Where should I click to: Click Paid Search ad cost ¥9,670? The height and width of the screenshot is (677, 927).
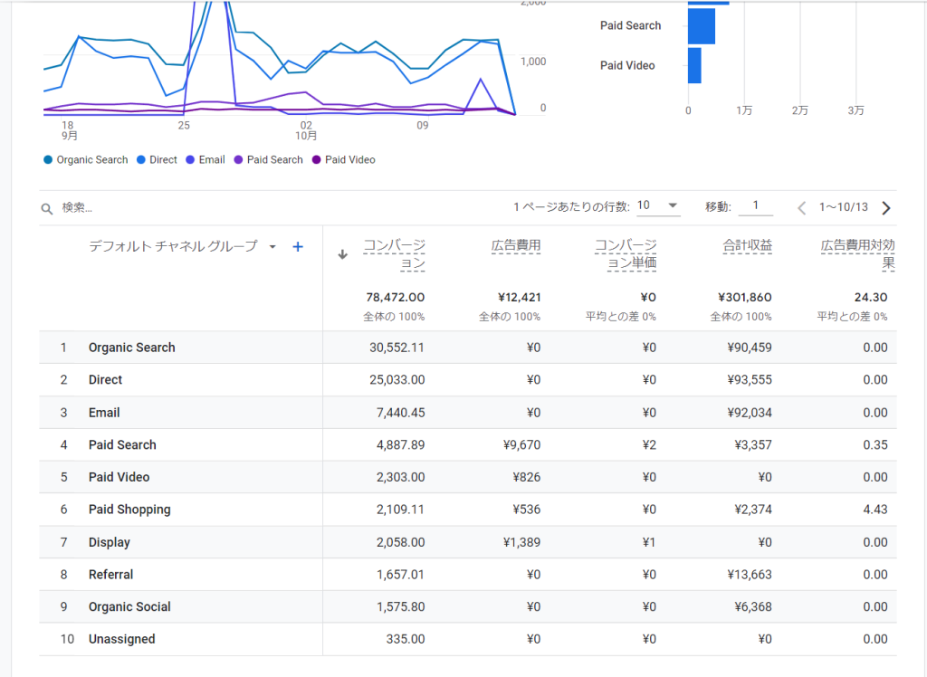pyautogui.click(x=521, y=444)
